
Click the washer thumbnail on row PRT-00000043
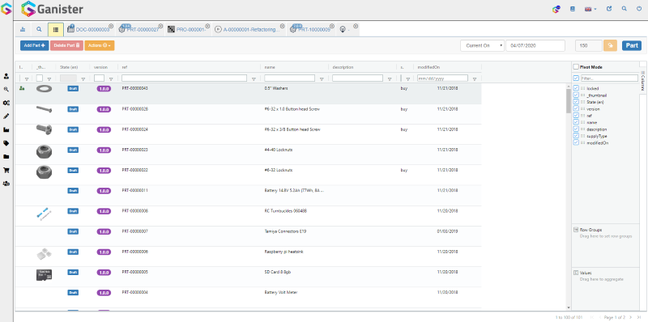coord(44,89)
